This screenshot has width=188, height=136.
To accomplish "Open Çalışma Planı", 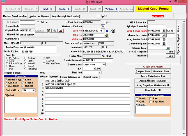I will (x=143, y=71).
